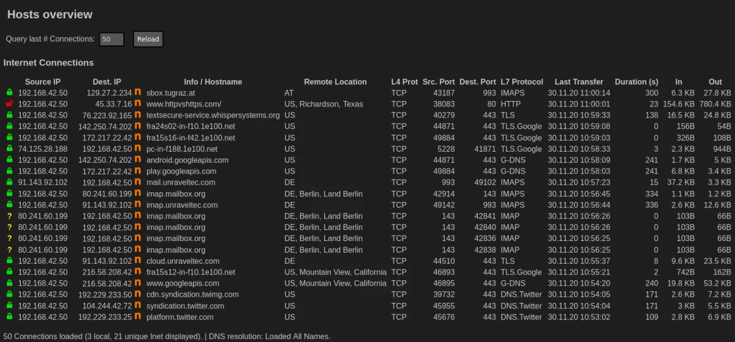
Task: Click orange icon beside sbox.tugraz.at hostname
Action: click(138, 93)
